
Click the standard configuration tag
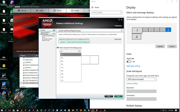[x=63, y=42]
